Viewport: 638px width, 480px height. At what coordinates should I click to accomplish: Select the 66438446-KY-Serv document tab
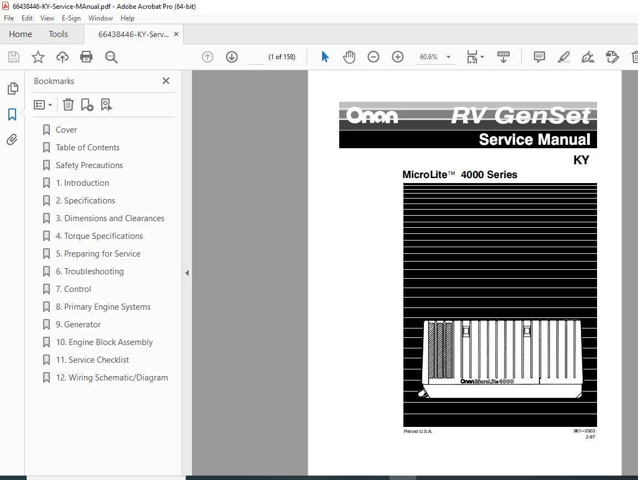(133, 35)
